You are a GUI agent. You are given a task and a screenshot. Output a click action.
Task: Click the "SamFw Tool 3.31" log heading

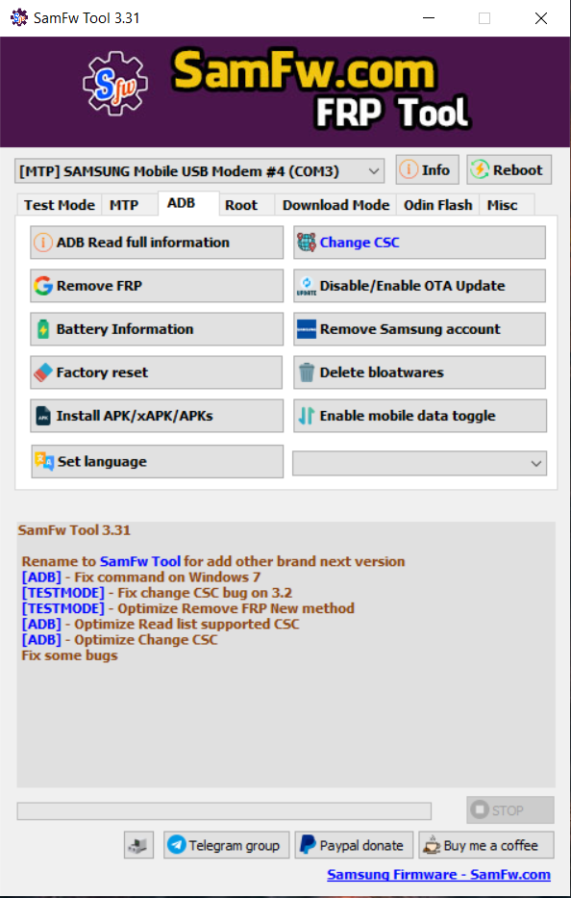pyautogui.click(x=74, y=529)
